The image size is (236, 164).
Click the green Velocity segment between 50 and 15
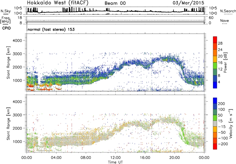pos(215,118)
